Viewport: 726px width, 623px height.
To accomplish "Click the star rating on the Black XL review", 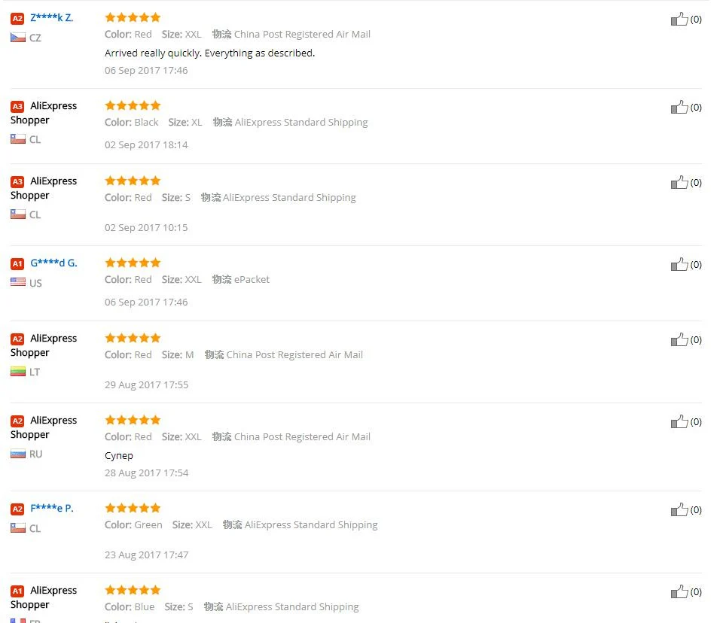I will tap(133, 105).
